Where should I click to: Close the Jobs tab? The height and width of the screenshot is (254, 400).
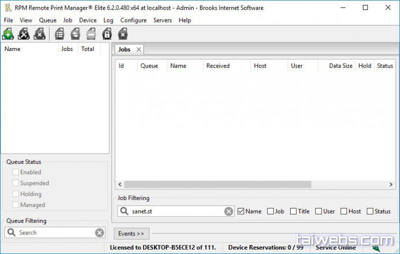point(138,49)
